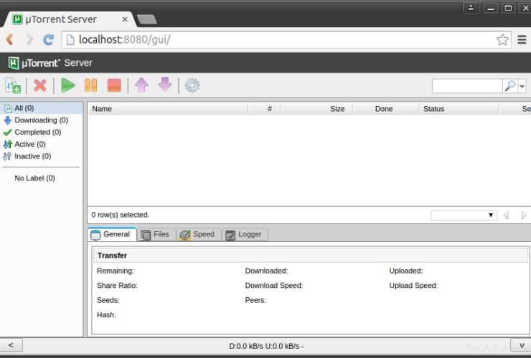
Task: Open the Speed tab
Action: (197, 234)
